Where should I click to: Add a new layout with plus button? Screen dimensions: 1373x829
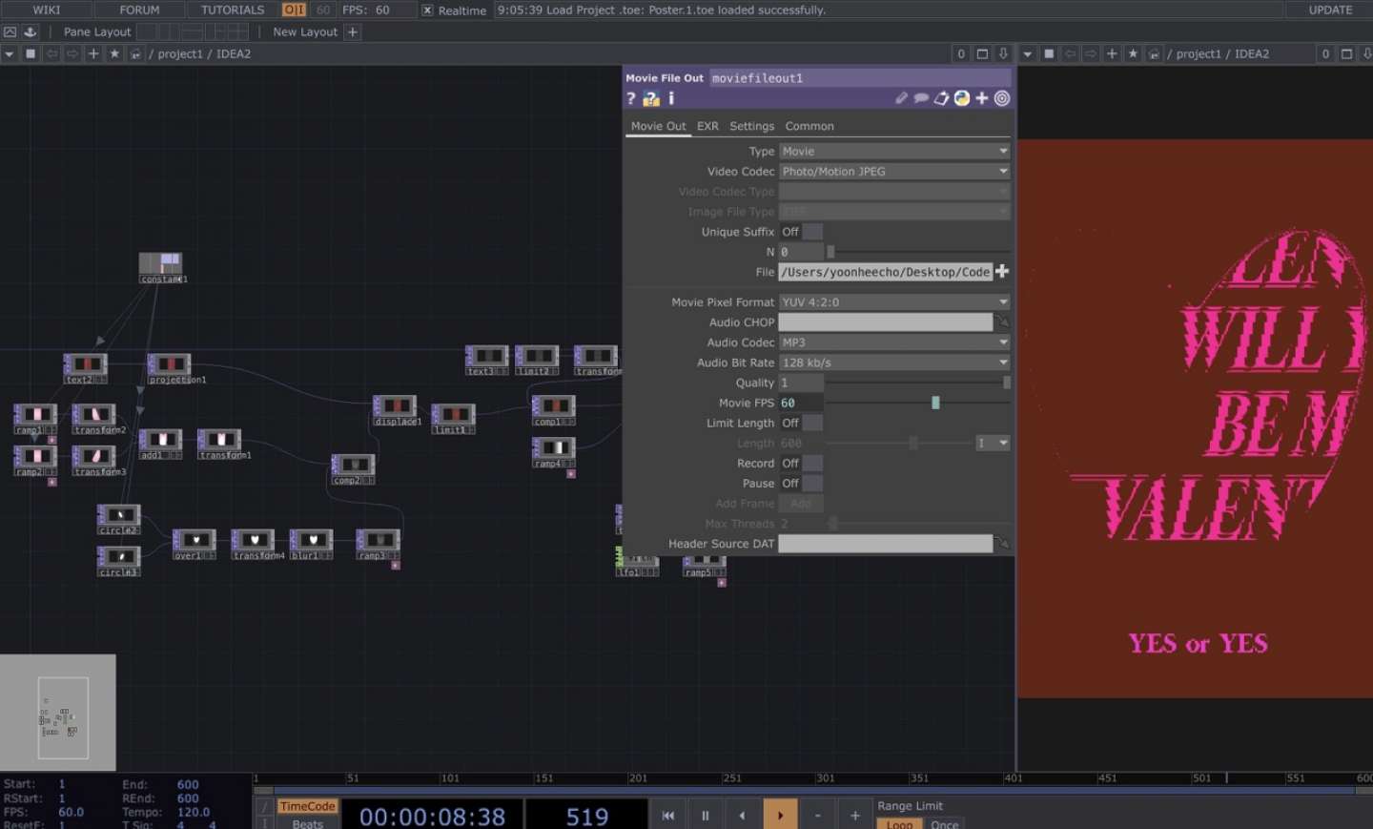[353, 31]
